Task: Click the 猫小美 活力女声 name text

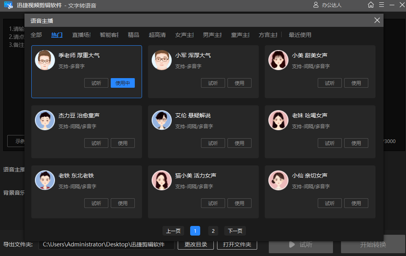Action: [x=196, y=175]
